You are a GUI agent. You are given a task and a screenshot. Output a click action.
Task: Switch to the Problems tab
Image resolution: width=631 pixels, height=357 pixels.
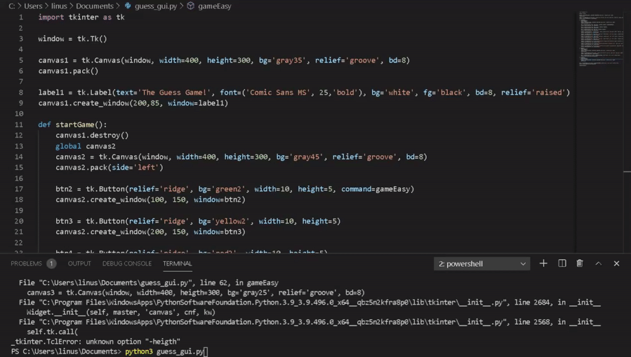pyautogui.click(x=26, y=264)
